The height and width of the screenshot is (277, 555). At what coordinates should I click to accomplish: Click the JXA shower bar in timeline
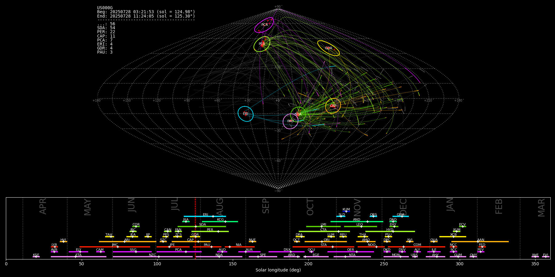[186, 221]
